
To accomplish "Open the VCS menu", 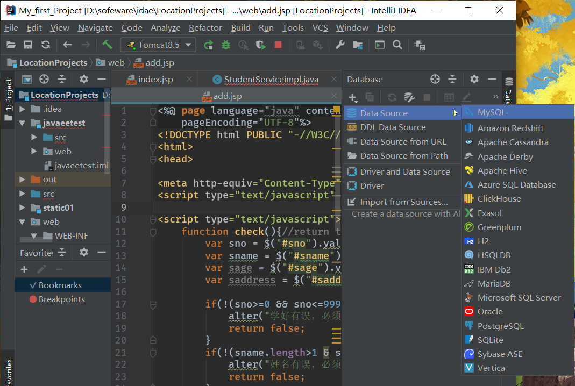I will point(320,28).
